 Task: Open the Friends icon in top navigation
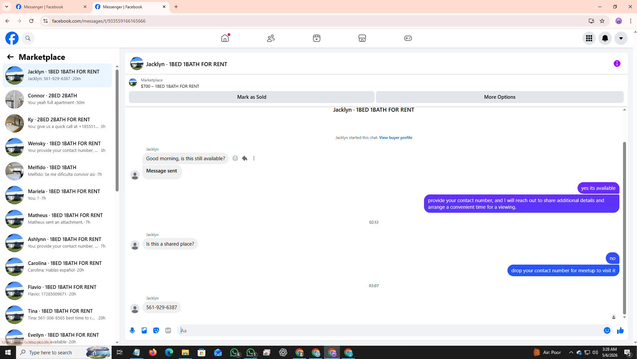[x=271, y=38]
